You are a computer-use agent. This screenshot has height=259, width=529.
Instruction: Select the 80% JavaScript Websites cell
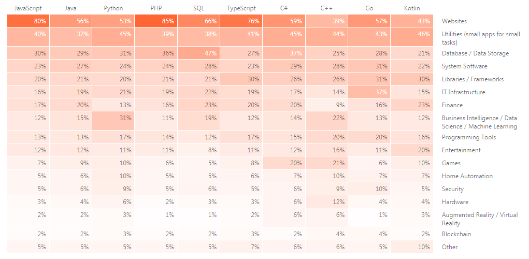point(28,21)
